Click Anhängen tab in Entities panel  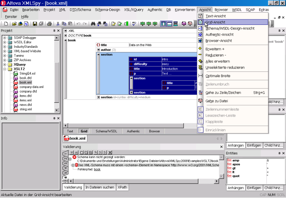pos(236,188)
